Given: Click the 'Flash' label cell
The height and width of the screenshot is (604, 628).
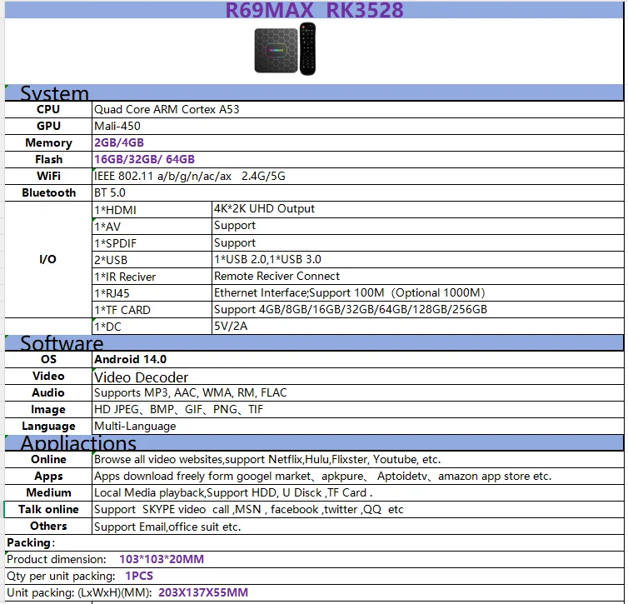Looking at the screenshot, I should (x=48, y=159).
